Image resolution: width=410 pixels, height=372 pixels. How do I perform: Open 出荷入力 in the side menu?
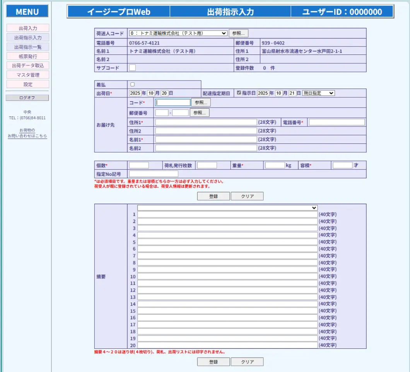click(27, 28)
